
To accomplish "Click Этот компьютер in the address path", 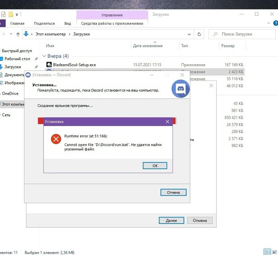I will [x=50, y=34].
